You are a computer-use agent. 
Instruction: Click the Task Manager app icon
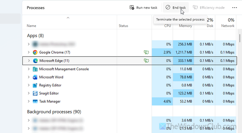click(x=35, y=102)
